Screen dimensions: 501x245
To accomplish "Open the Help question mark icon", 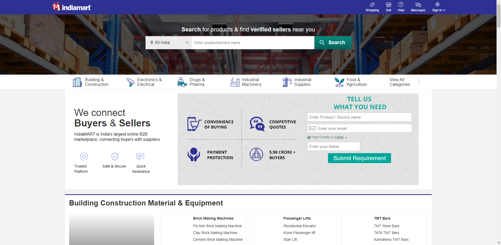I will tap(401, 4).
